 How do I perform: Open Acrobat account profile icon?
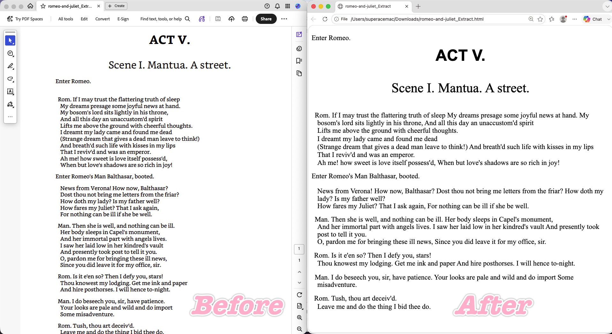(x=298, y=6)
